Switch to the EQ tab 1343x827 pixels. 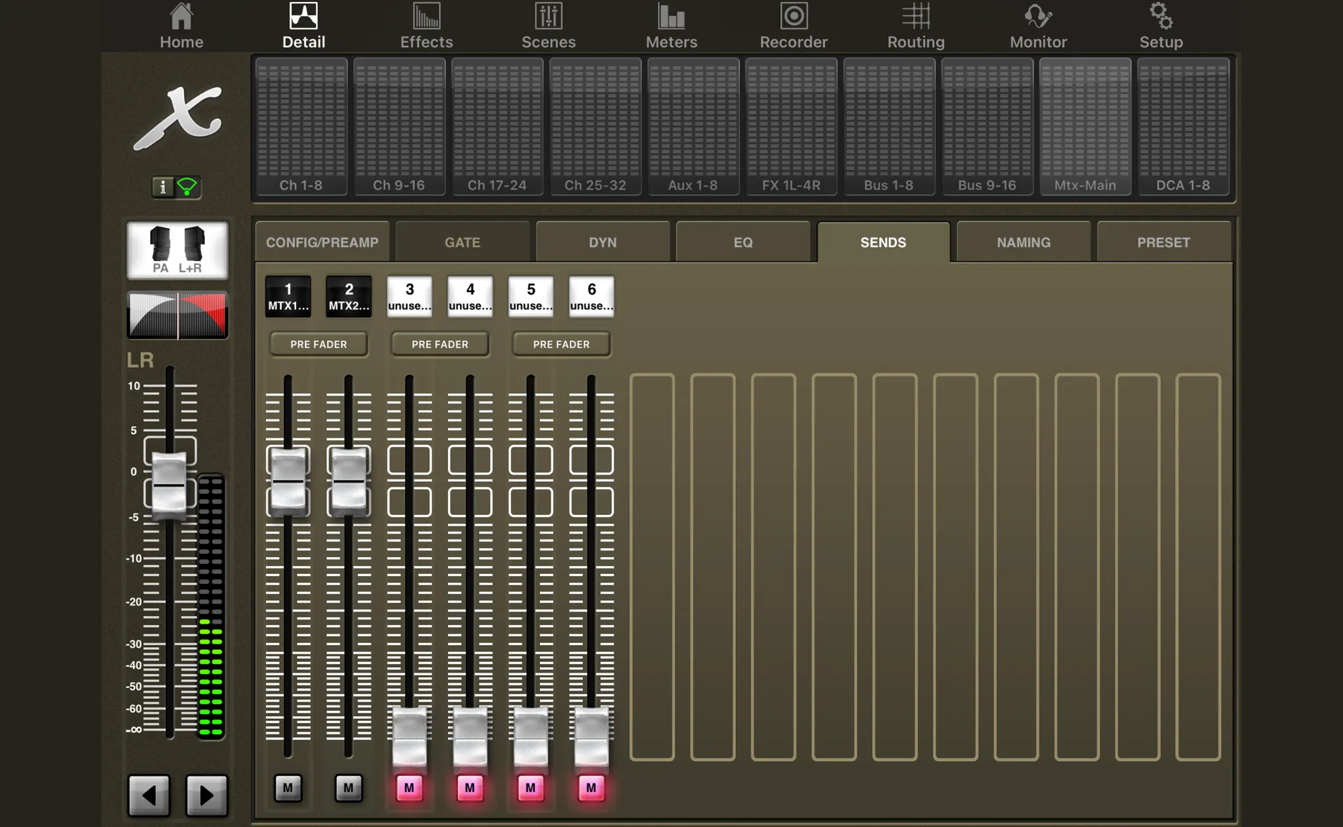click(743, 242)
